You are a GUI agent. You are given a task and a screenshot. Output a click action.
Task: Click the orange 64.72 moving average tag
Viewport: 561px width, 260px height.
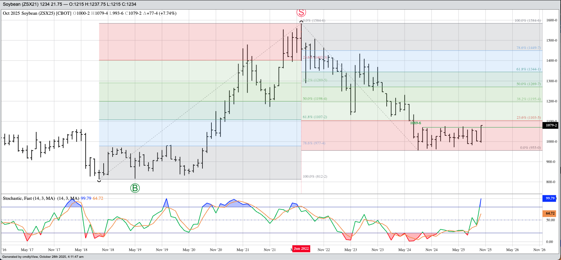[x=549, y=213]
